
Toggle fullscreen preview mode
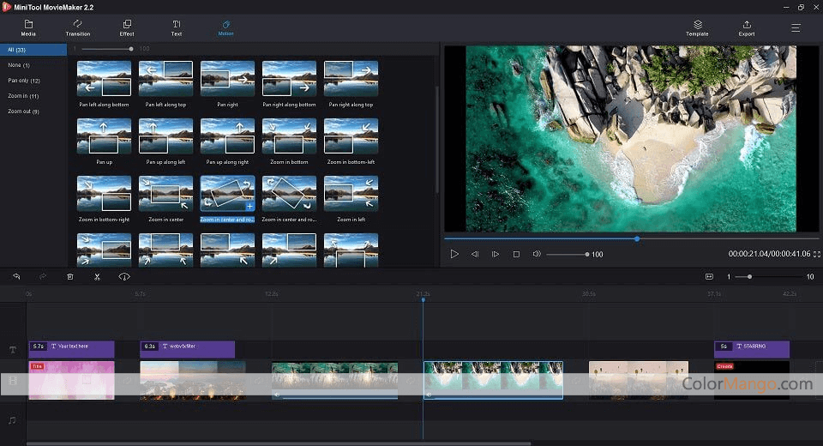tap(815, 254)
